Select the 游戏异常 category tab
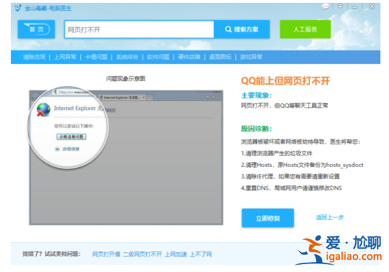Viewport: 389px width, 272px height. [x=251, y=57]
